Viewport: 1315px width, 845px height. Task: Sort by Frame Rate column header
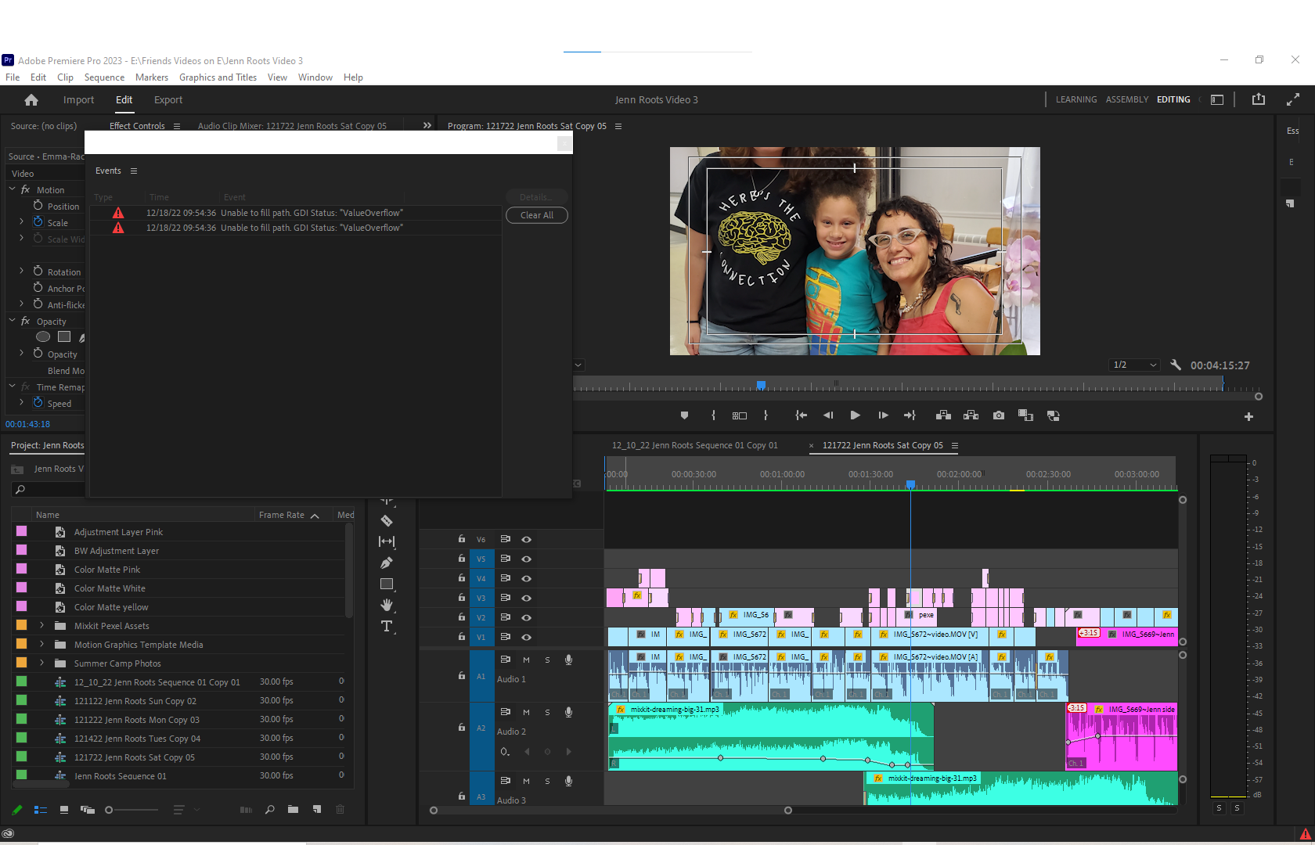tap(282, 515)
